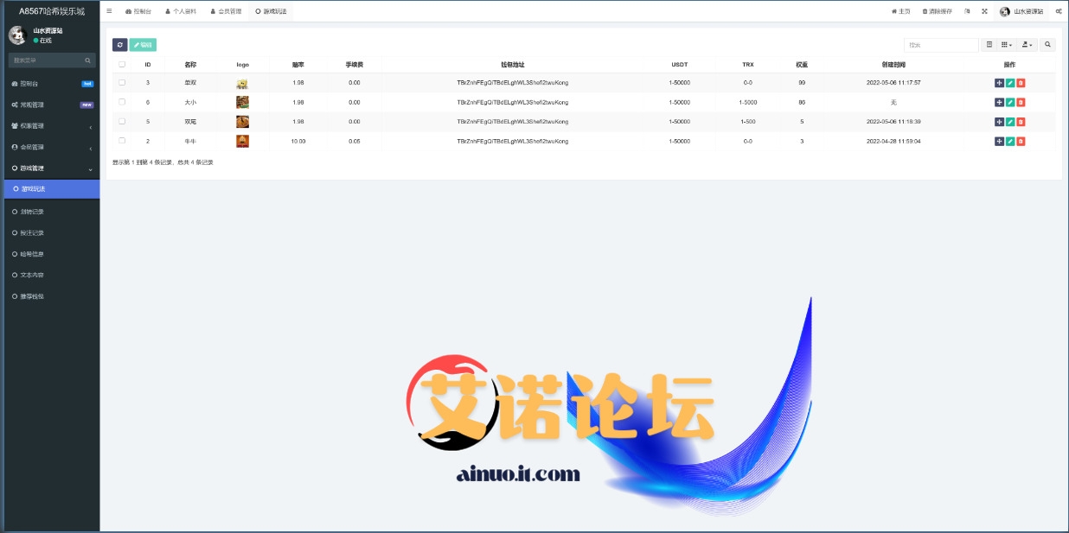
Task: Open the columns visibility dropdown
Action: click(x=1007, y=45)
